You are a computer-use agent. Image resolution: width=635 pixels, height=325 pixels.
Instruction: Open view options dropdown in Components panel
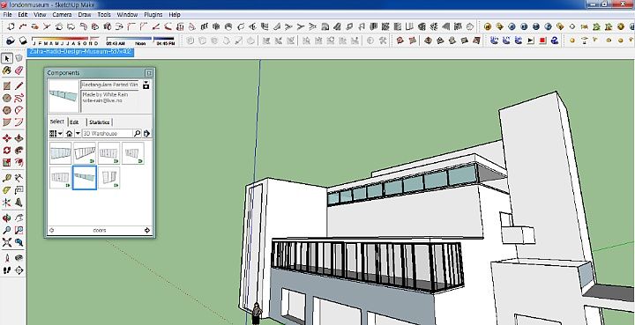56,133
